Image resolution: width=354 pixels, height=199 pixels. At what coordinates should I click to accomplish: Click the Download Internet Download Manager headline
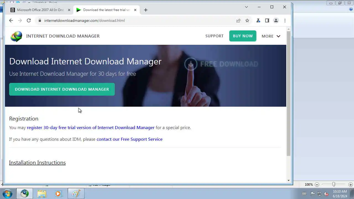tap(85, 61)
